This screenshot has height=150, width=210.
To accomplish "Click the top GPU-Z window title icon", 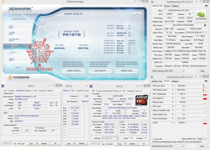I will 152,2.
